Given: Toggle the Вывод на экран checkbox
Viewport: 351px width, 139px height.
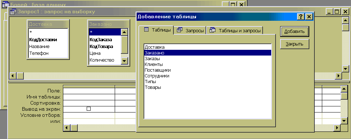Looking at the screenshot, I should pos(88,109).
